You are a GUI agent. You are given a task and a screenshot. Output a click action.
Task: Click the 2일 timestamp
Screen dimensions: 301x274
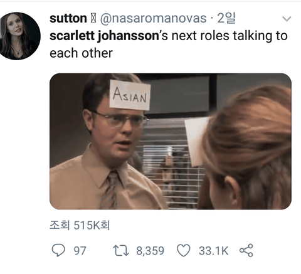click(226, 18)
